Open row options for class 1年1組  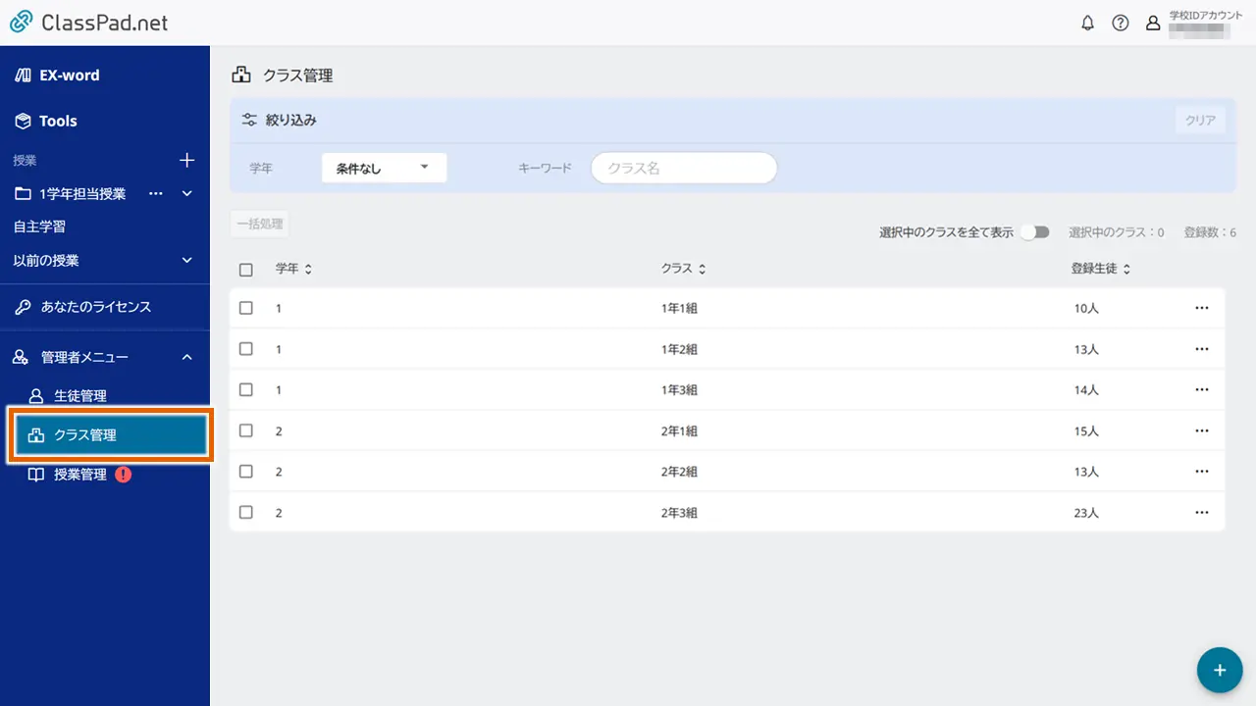(x=1201, y=308)
